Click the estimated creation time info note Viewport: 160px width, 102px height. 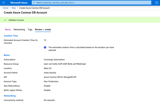(81, 49)
